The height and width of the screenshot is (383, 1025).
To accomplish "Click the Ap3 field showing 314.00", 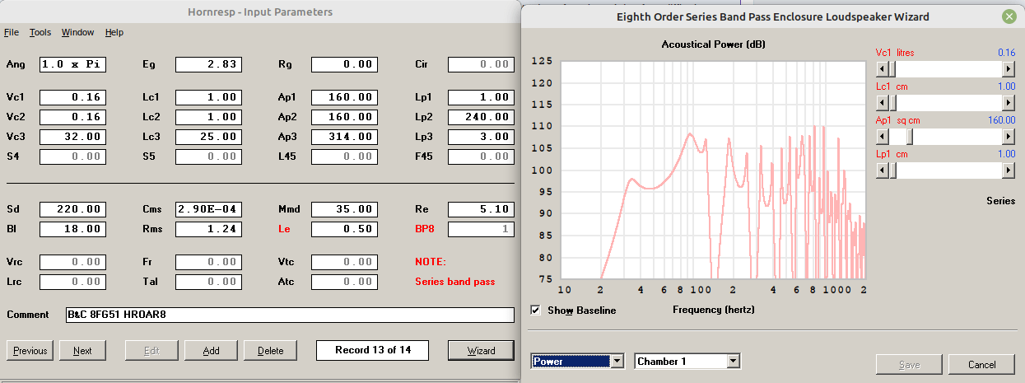I will 344,137.
